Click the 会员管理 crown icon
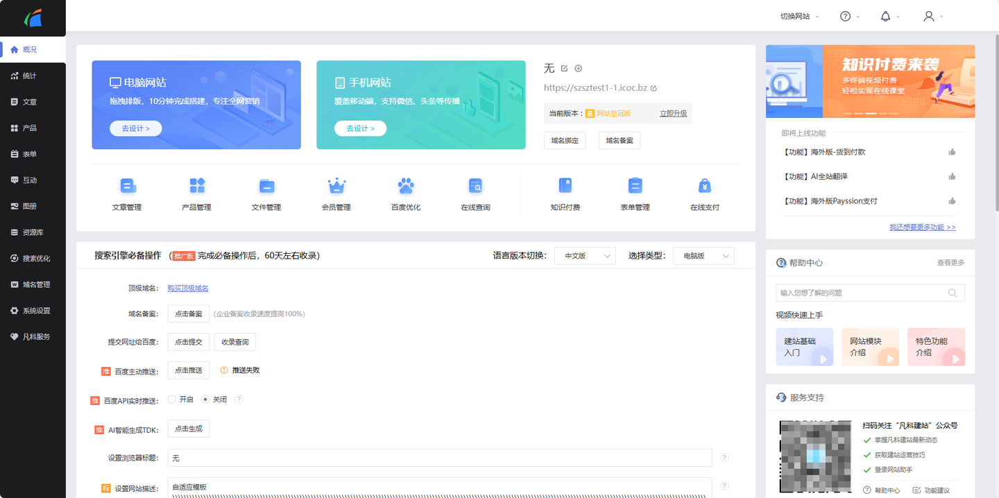 pyautogui.click(x=336, y=186)
